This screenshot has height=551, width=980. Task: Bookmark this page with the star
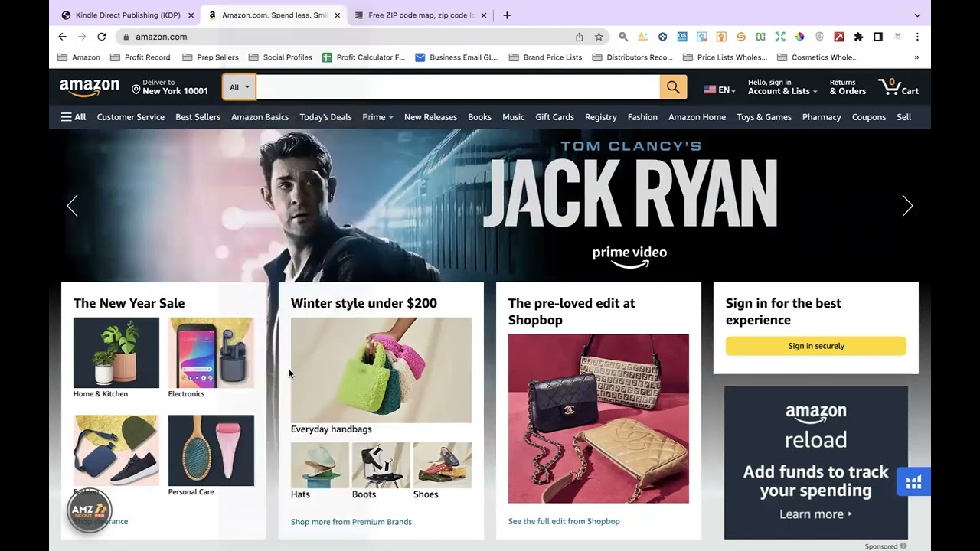(599, 37)
